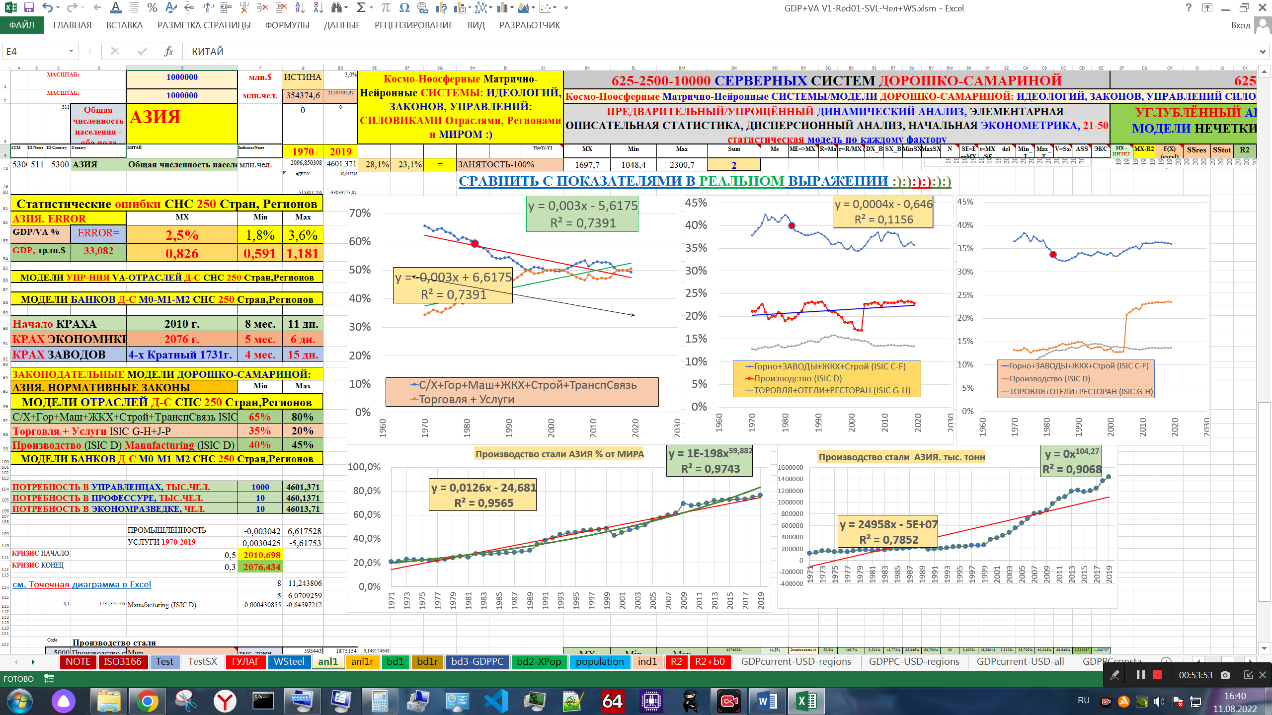
Task: Click the Undo arrow icon
Action: [47, 7]
